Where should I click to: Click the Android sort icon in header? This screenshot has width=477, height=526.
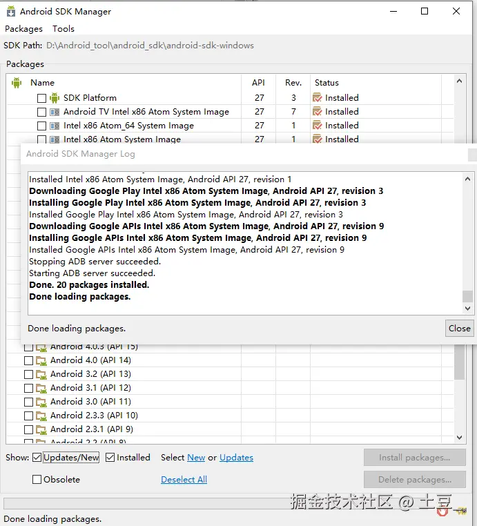[17, 83]
